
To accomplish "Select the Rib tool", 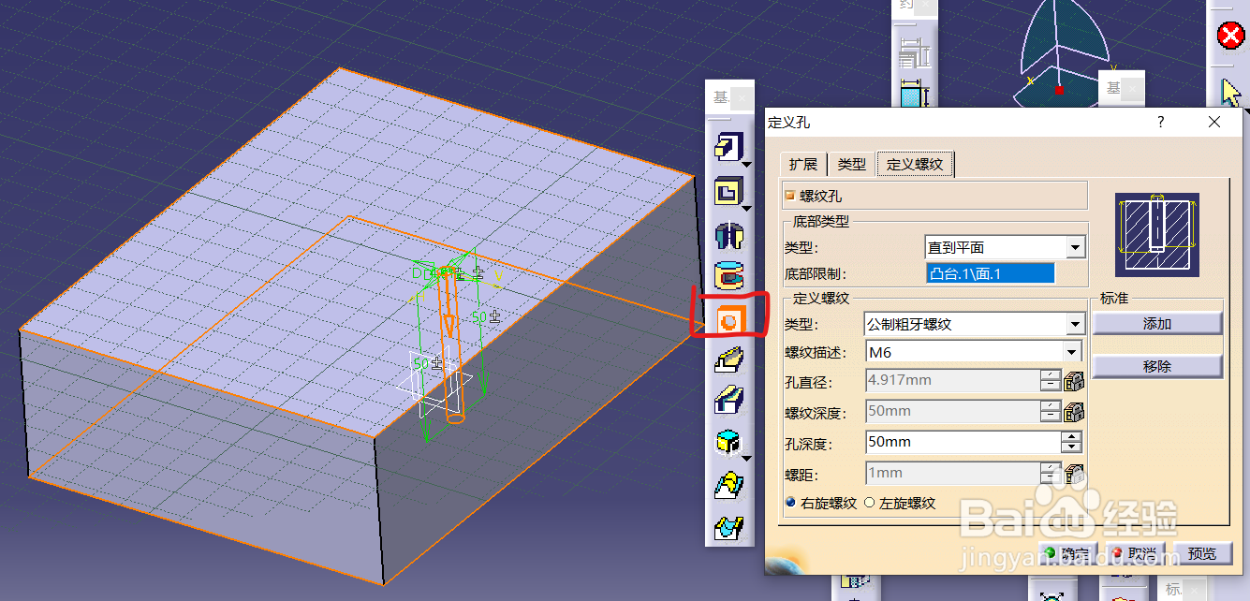I will [x=729, y=359].
